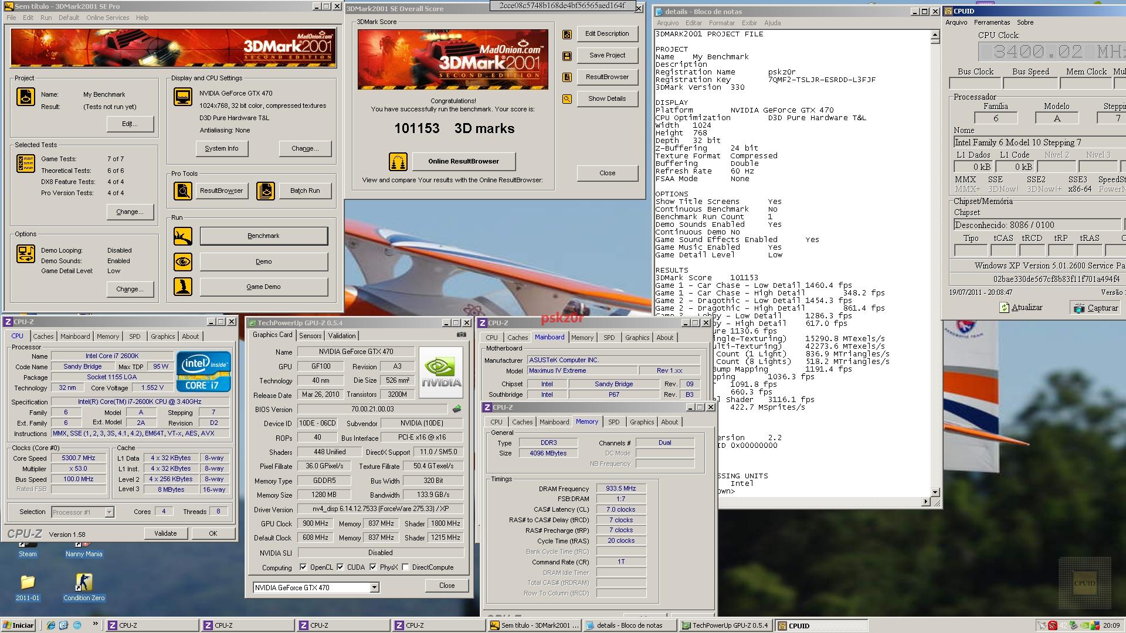Viewport: 1126px width, 633px height.
Task: Click the Notepad vertical scrollbar down arrow
Action: click(935, 492)
